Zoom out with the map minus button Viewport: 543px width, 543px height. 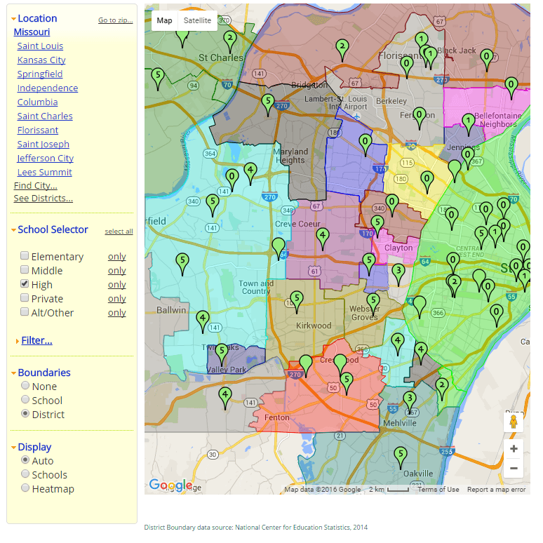click(514, 469)
